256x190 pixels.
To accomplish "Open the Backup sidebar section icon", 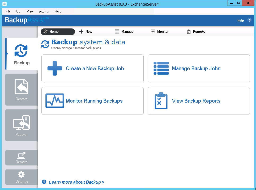I will click(x=21, y=51).
